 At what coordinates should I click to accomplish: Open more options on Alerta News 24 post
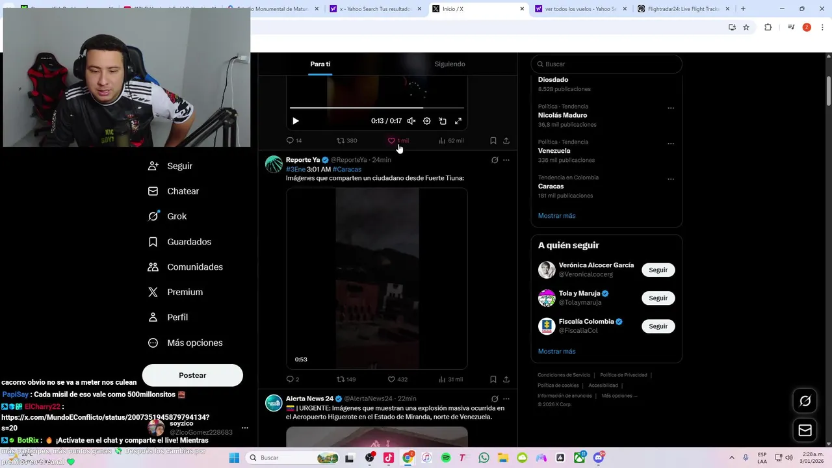click(506, 398)
